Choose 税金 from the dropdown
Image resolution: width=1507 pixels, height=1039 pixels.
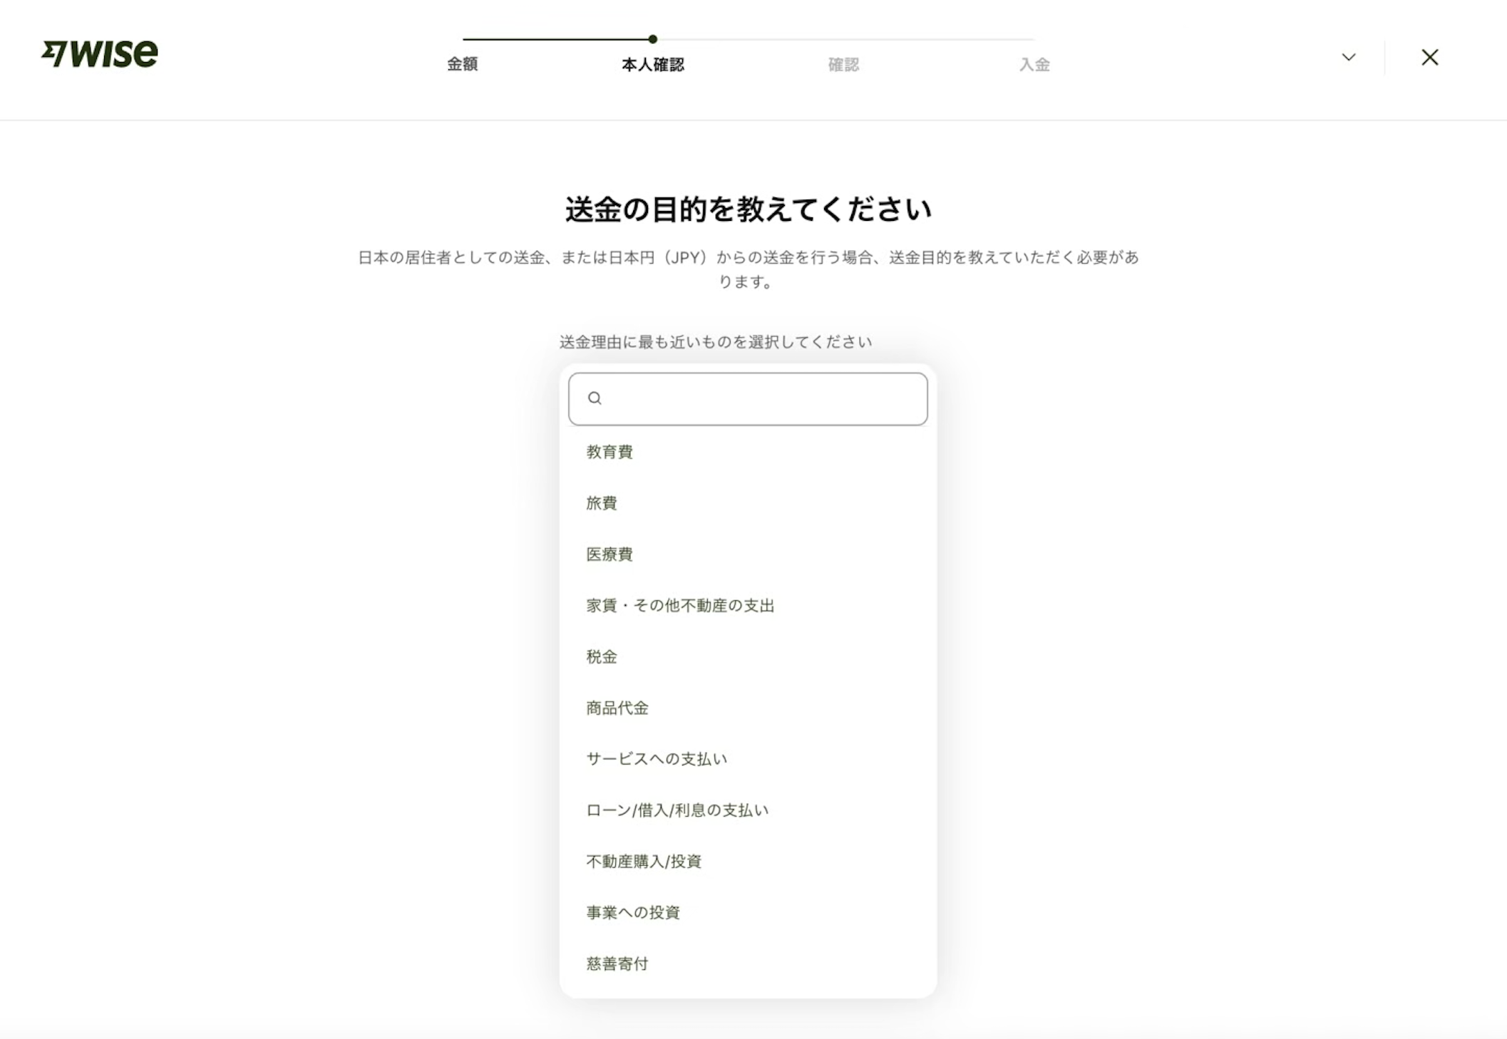click(x=602, y=657)
